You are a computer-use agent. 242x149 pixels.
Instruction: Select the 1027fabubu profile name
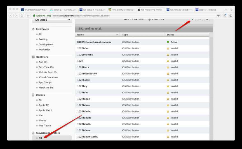click(84, 111)
